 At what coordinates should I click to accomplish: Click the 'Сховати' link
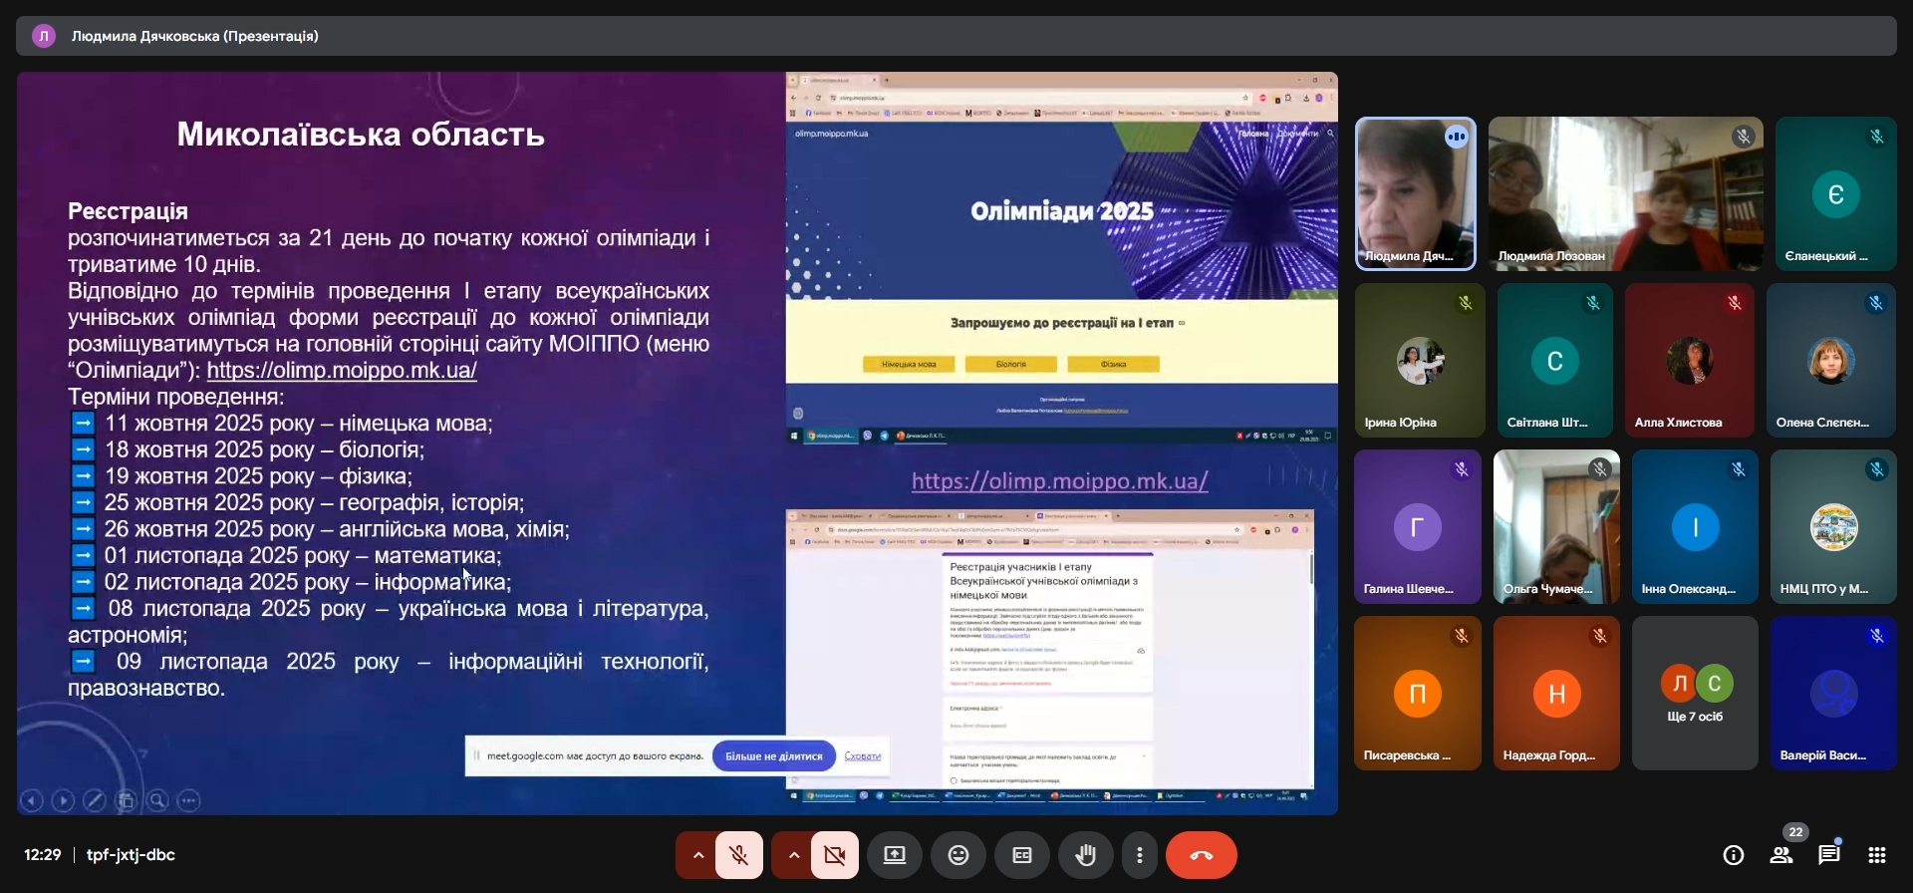click(862, 756)
